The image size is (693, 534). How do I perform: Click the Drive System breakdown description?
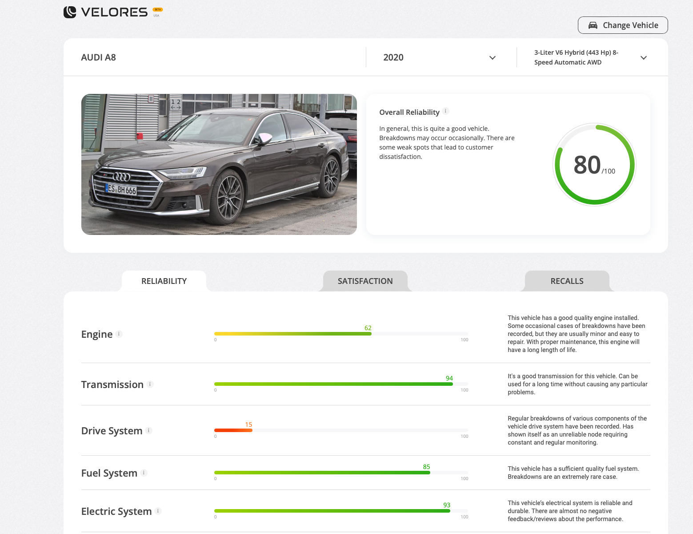[x=577, y=430]
